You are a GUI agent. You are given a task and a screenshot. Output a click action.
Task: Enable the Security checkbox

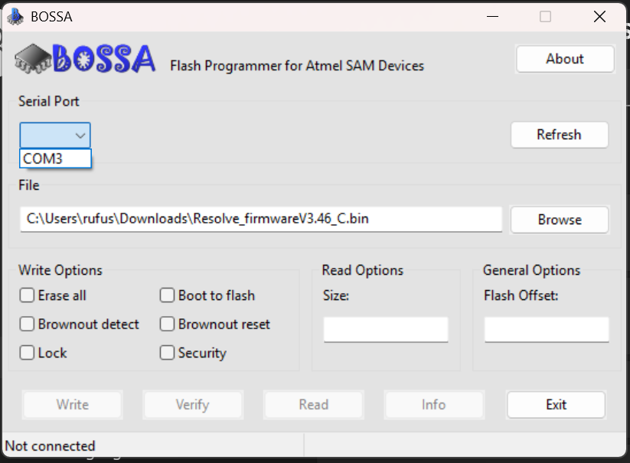click(166, 353)
